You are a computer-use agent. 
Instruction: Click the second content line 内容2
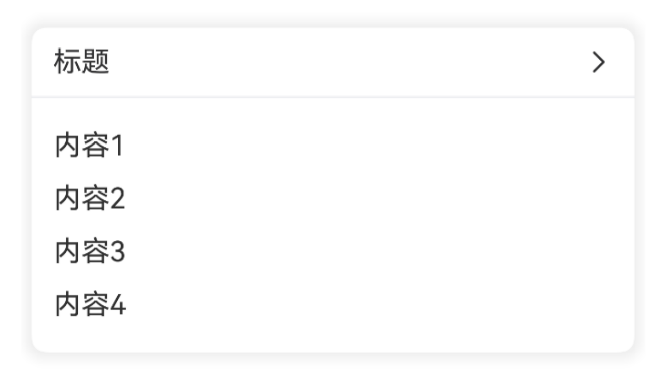click(90, 200)
